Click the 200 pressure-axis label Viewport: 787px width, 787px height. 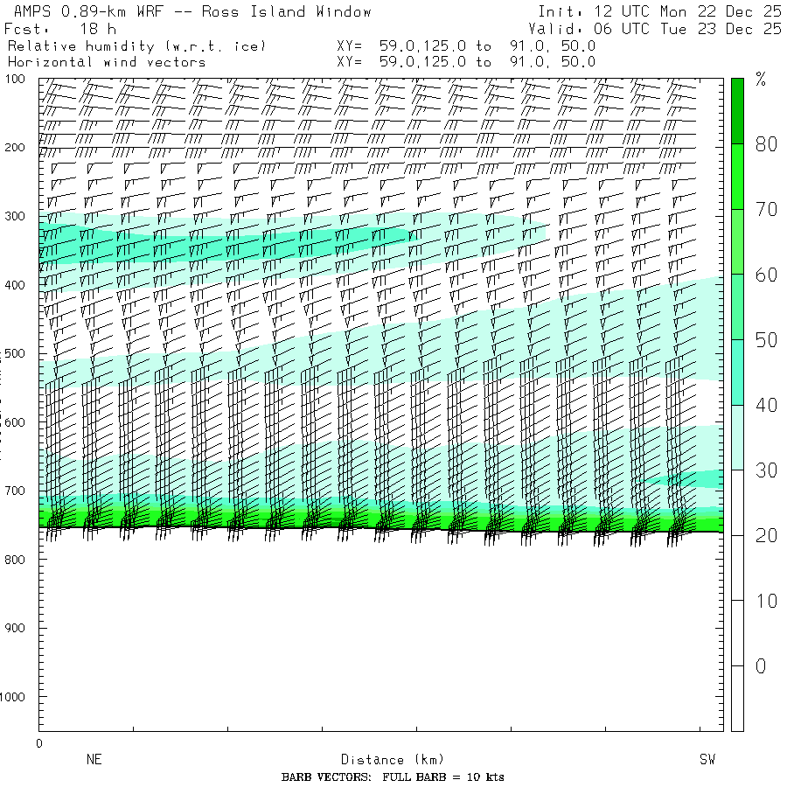(15, 148)
